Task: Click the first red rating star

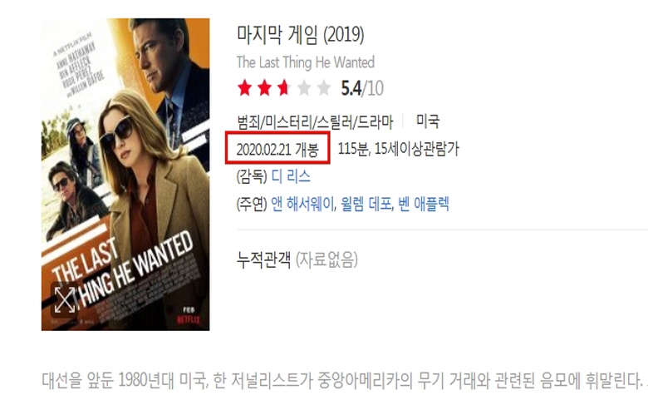Action: tap(244, 88)
